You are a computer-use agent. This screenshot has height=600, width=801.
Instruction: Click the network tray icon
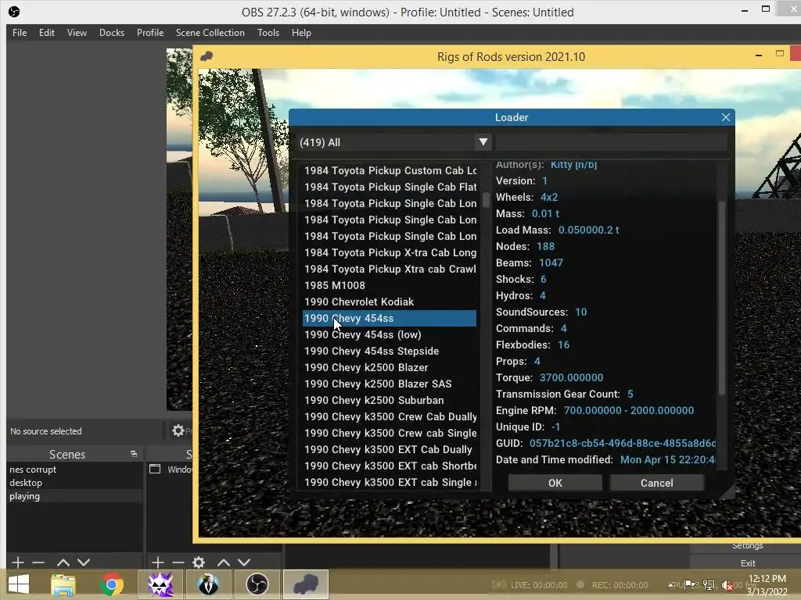pyautogui.click(x=709, y=584)
